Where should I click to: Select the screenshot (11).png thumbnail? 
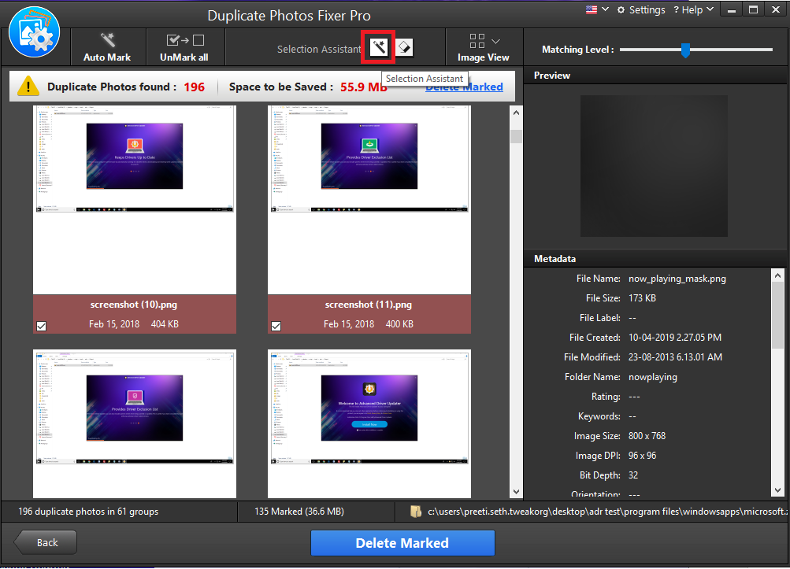(x=369, y=199)
